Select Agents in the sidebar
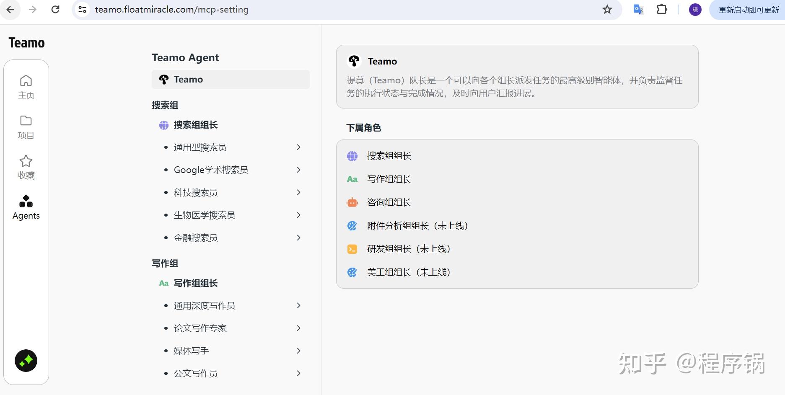Image resolution: width=785 pixels, height=395 pixels. click(x=26, y=207)
